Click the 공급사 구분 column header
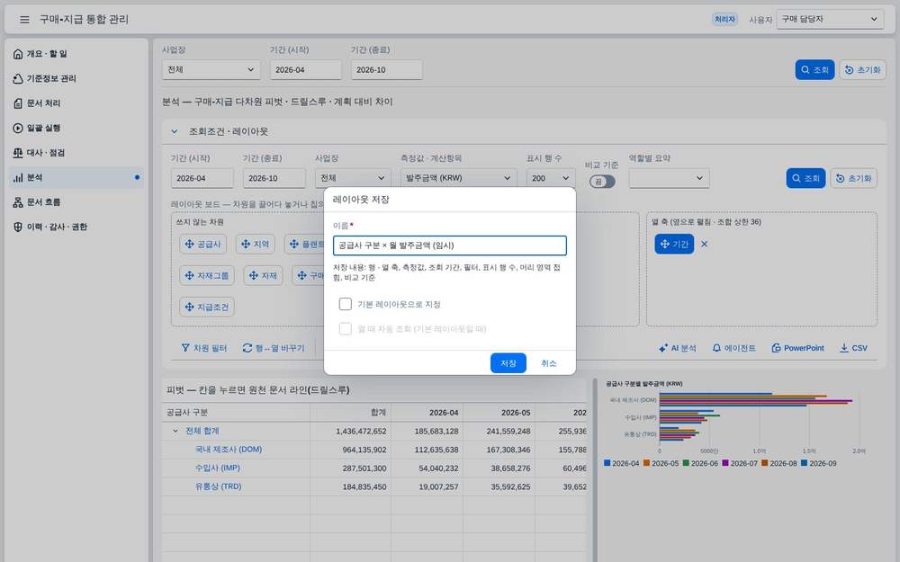The image size is (900, 562). pyautogui.click(x=236, y=413)
